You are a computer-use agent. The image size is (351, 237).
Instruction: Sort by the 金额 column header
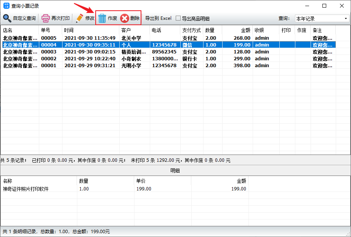tap(237, 30)
